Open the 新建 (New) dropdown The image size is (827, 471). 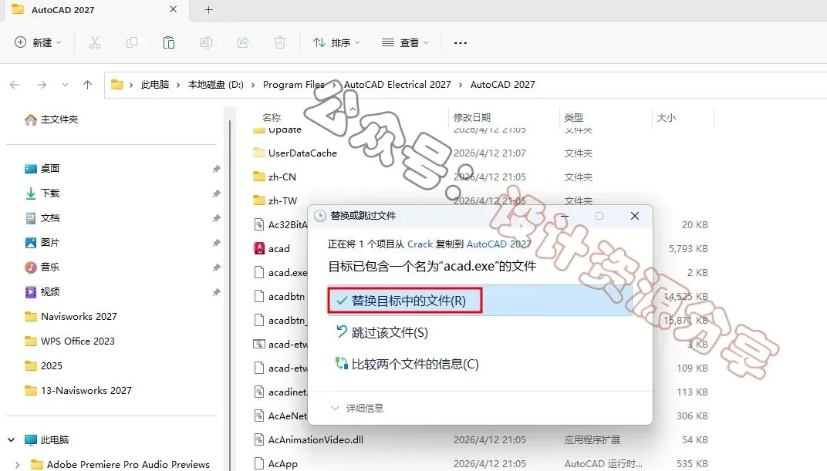pos(38,42)
